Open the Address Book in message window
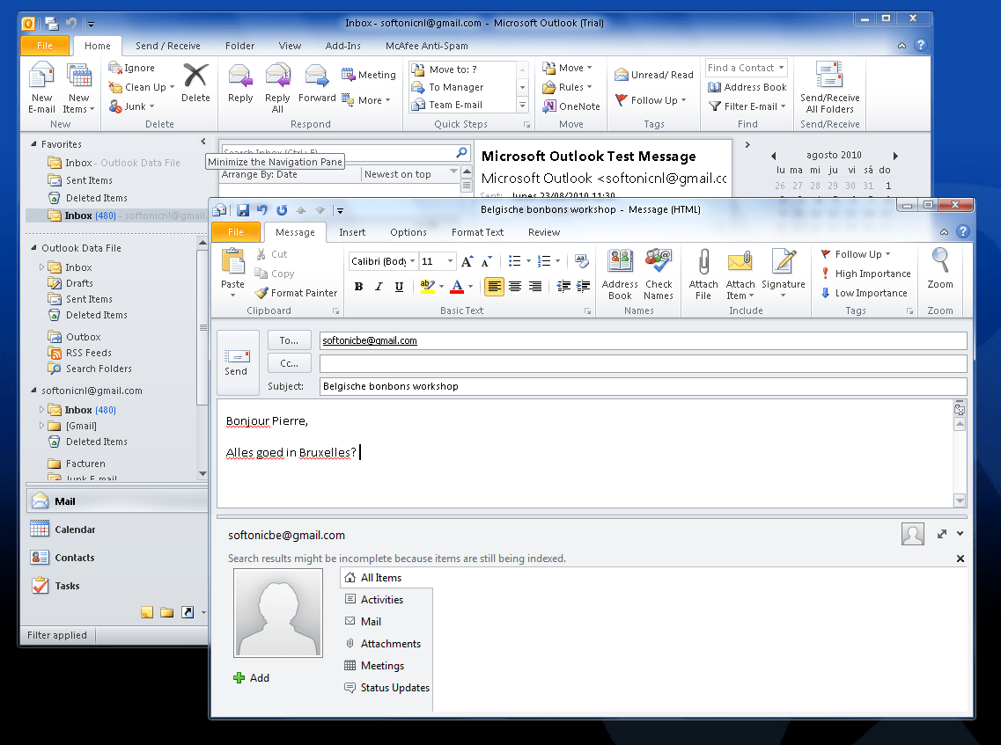Image resolution: width=1001 pixels, height=745 pixels. (620, 275)
